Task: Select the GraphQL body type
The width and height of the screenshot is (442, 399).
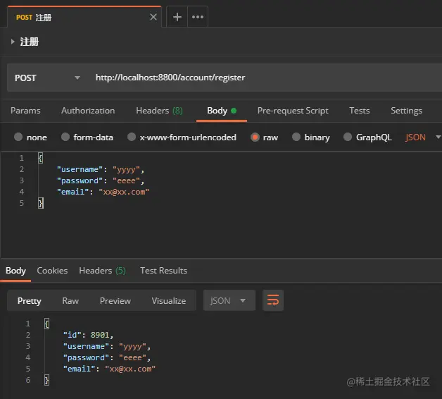Action: click(x=367, y=137)
